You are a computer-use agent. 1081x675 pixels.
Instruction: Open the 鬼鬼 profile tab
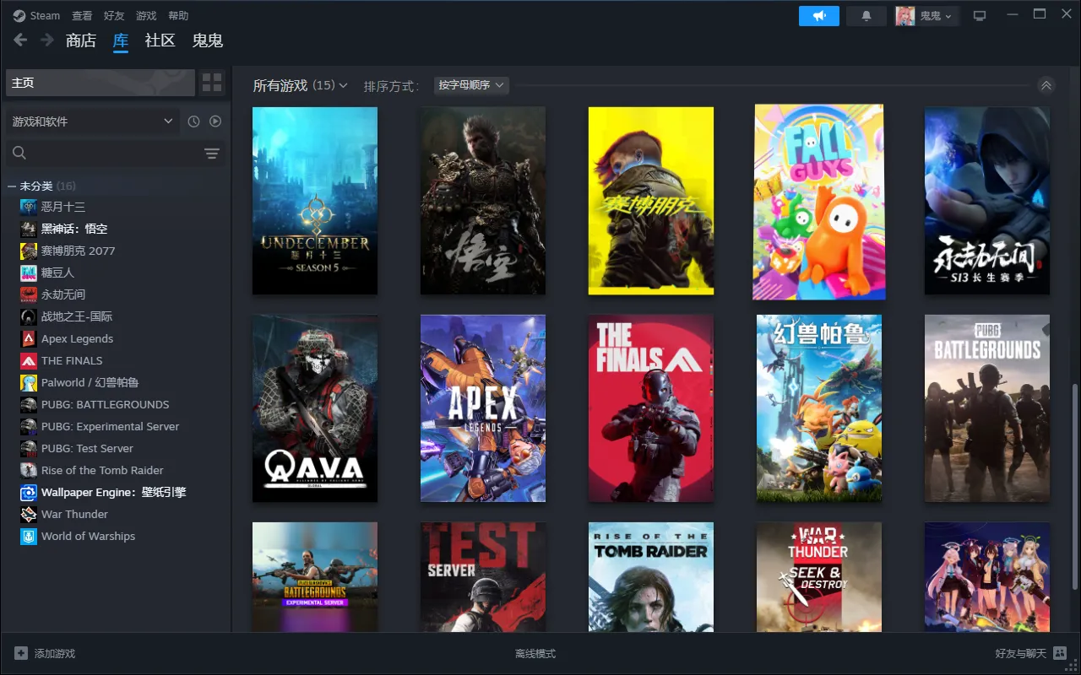[208, 40]
